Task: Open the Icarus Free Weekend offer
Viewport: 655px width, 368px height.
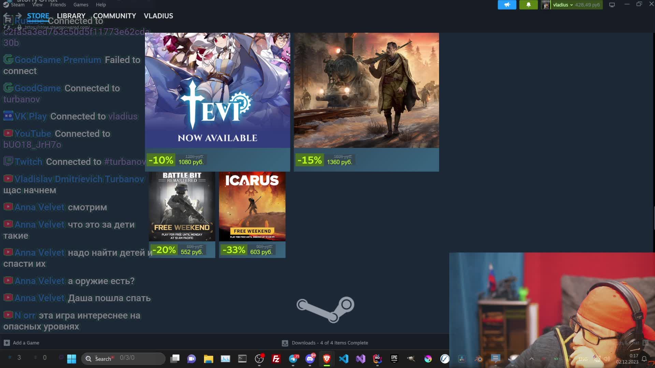Action: pyautogui.click(x=252, y=206)
